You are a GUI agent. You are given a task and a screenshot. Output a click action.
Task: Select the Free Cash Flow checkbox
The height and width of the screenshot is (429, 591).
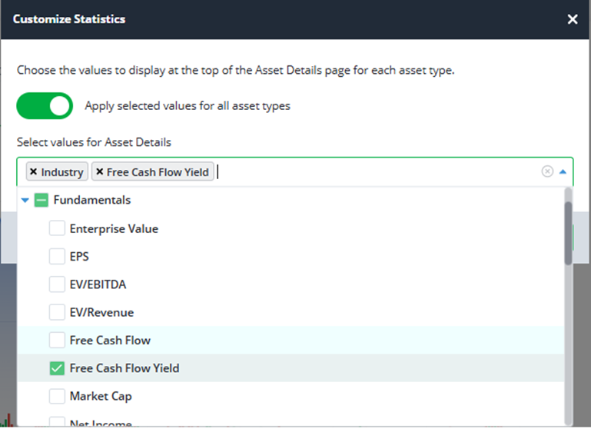[57, 340]
